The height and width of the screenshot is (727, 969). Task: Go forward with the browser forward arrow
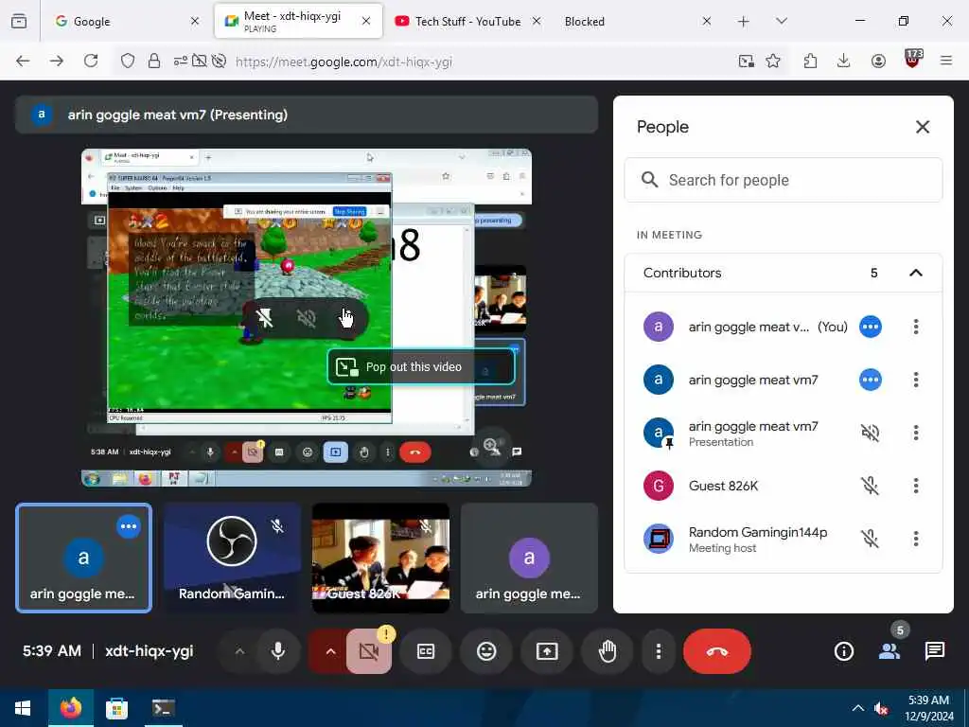click(57, 61)
